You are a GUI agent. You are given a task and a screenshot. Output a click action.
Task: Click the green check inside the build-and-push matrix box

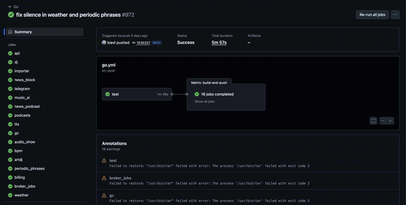click(197, 94)
